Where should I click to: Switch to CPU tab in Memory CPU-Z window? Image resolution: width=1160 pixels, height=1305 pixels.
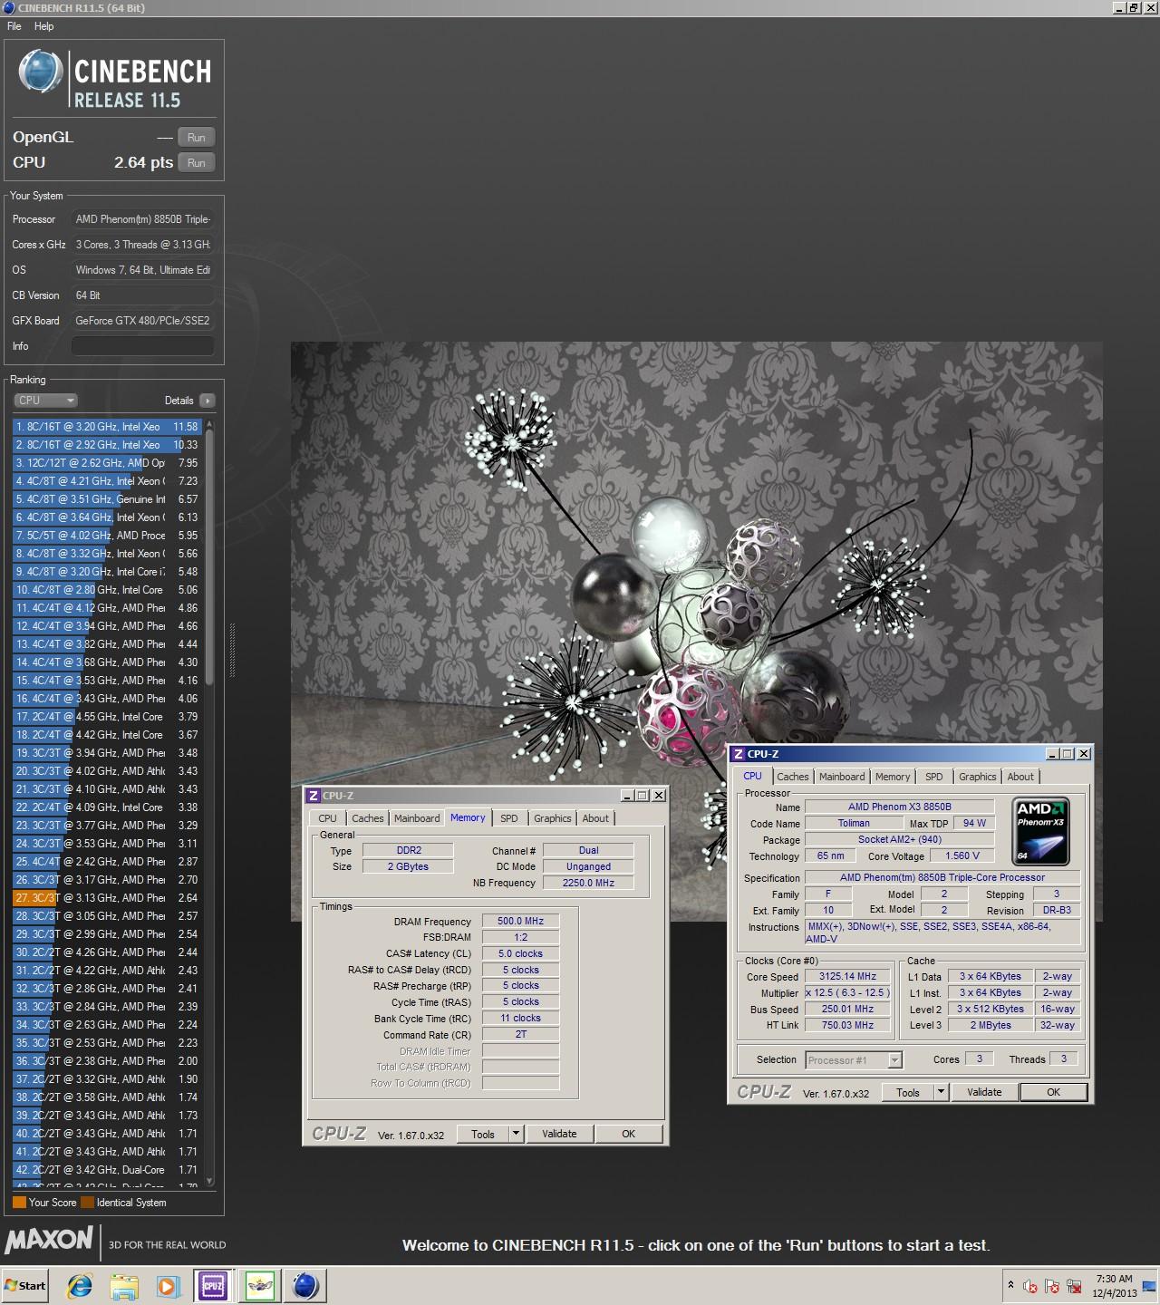(328, 818)
